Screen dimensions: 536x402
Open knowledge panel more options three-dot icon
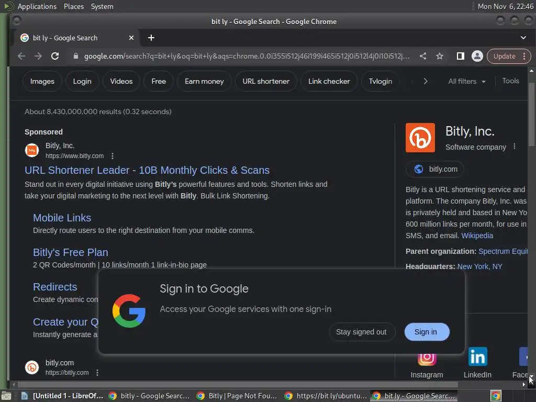click(x=515, y=147)
